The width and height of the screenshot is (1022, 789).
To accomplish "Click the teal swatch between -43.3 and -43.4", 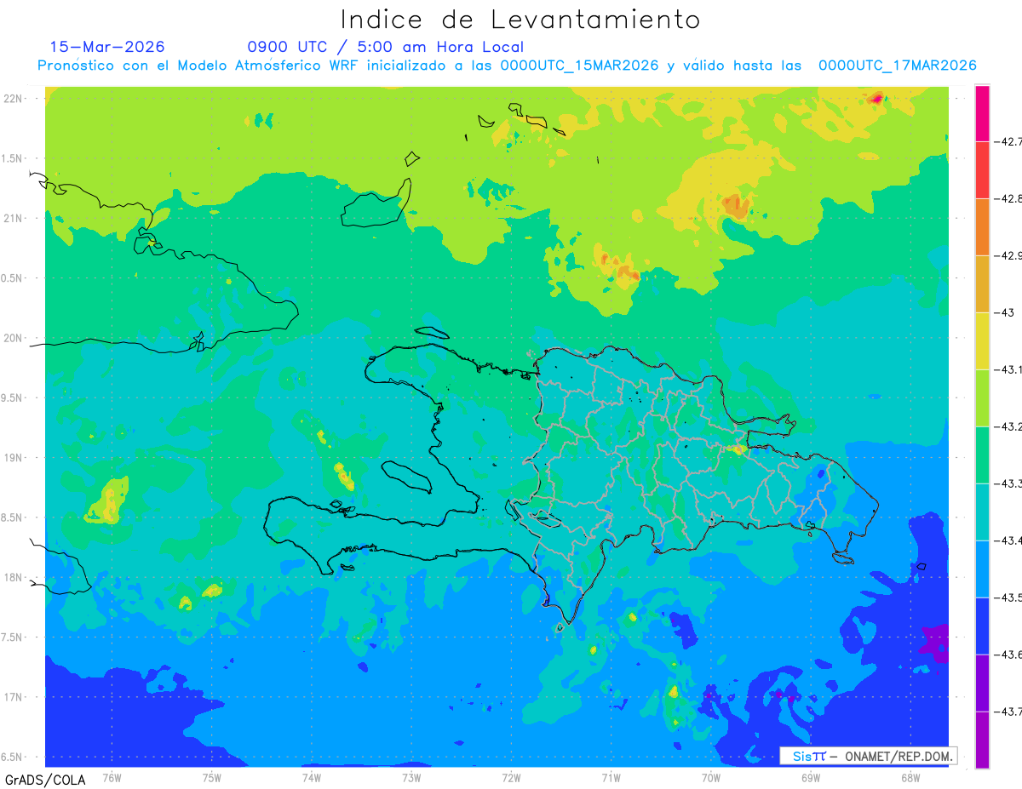I will pyautogui.click(x=982, y=512).
